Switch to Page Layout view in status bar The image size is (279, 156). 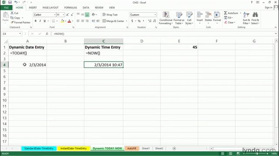[x=231, y=153]
